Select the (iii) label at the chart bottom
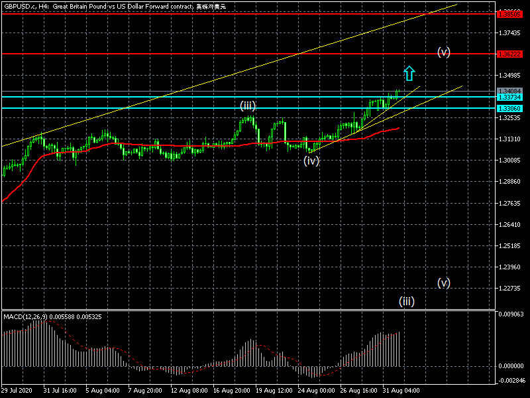The height and width of the screenshot is (398, 530). tap(407, 301)
